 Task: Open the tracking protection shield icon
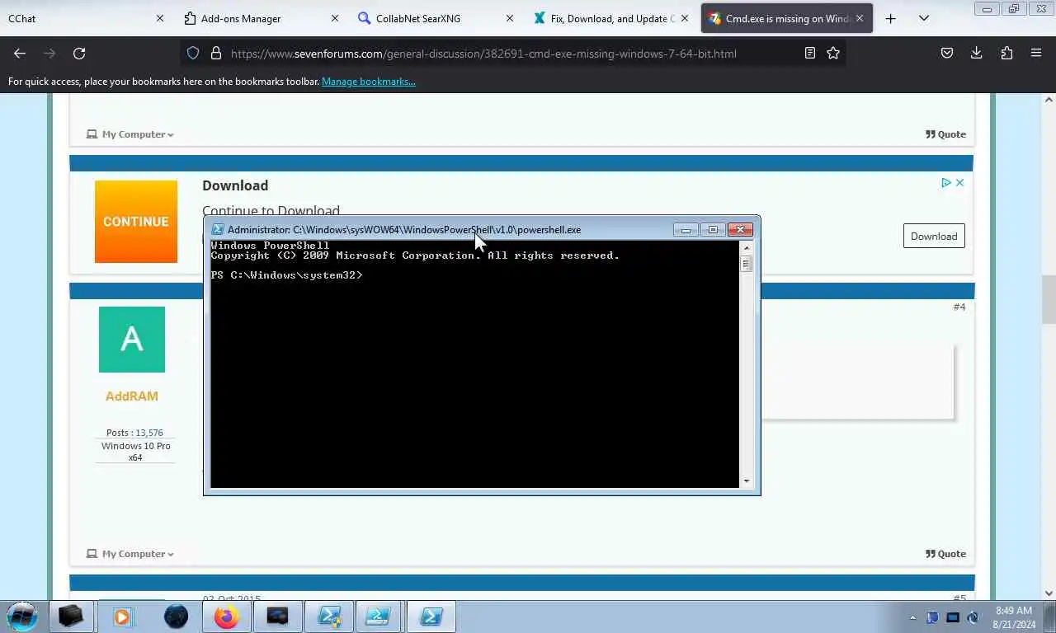coord(193,53)
